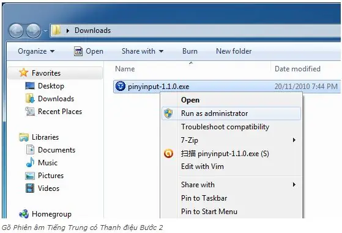Click the Libraries icon in sidebar

click(24, 137)
